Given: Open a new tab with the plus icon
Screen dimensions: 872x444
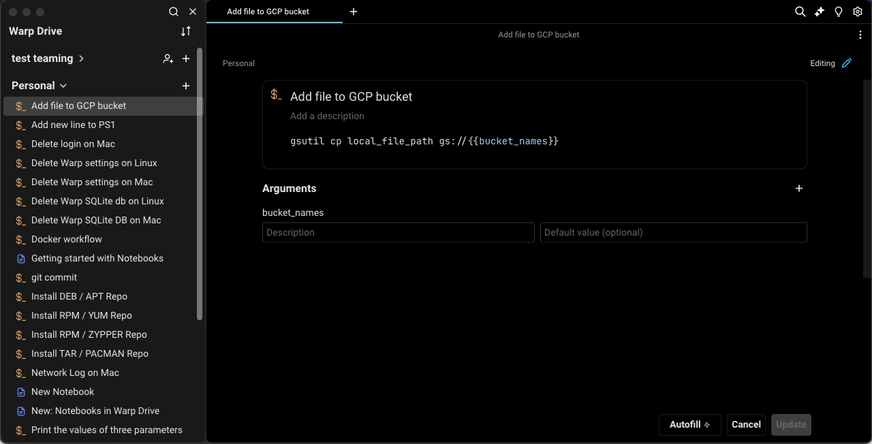Looking at the screenshot, I should (353, 12).
